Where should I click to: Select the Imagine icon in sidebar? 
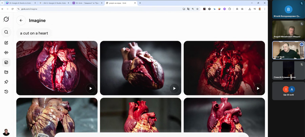pyautogui.click(x=6, y=62)
